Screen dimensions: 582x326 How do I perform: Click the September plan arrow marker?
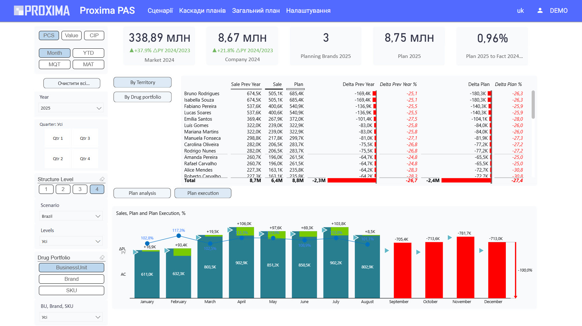tap(387, 251)
